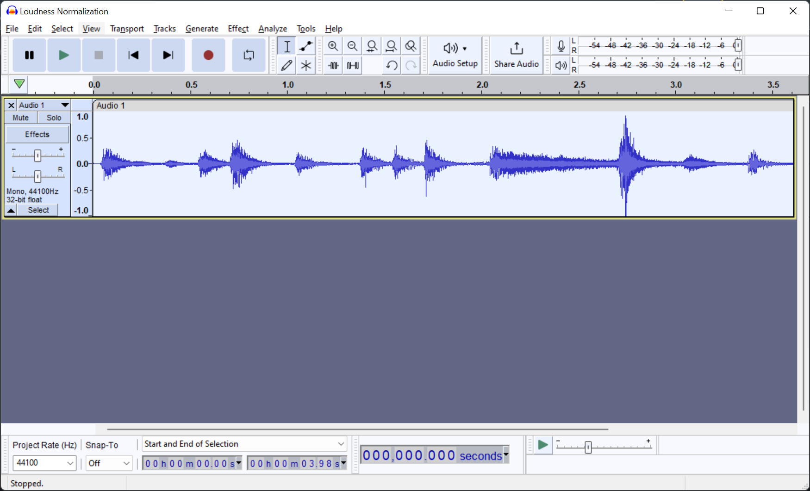
Task: Click the Stop button
Action: pyautogui.click(x=99, y=55)
